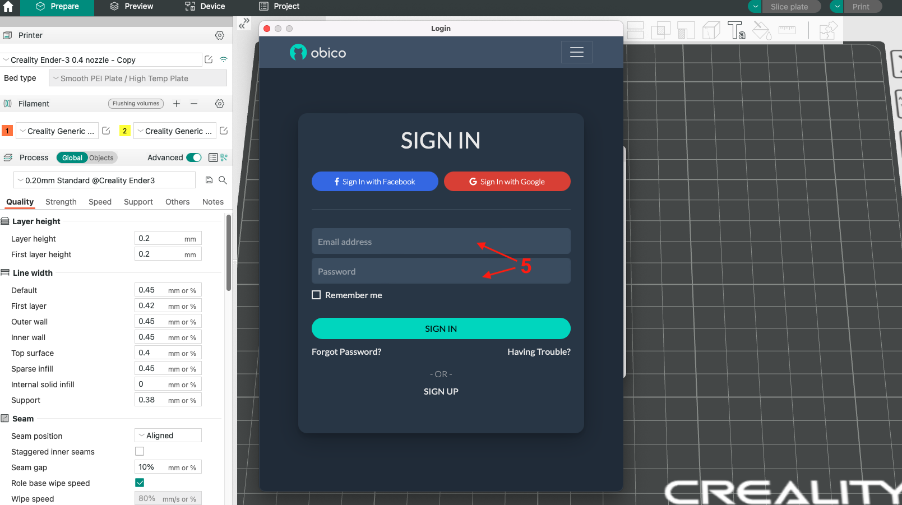Click Sign In with Google
The height and width of the screenshot is (505, 902).
(x=507, y=182)
